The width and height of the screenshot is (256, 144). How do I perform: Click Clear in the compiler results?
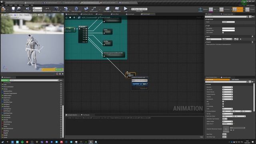coord(202,137)
